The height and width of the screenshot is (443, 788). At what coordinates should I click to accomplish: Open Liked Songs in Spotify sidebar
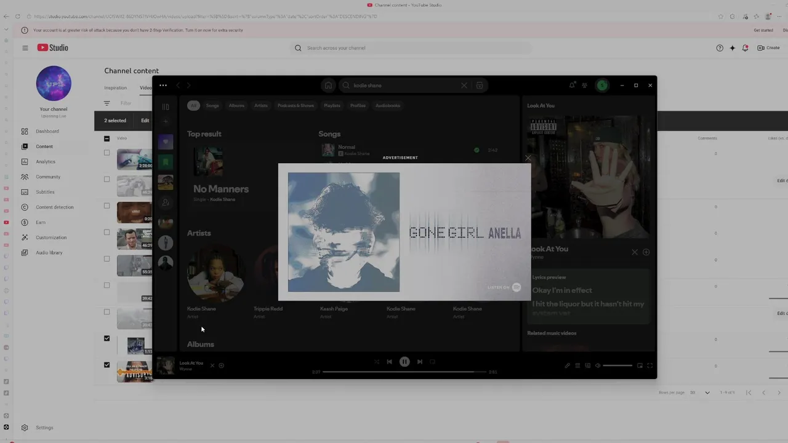[x=166, y=142]
